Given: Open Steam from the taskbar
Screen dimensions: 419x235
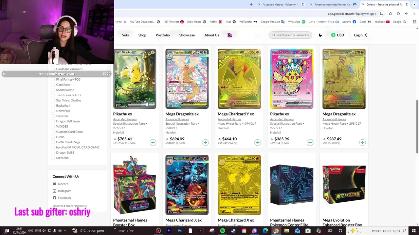Looking at the screenshot, I should [233, 231].
